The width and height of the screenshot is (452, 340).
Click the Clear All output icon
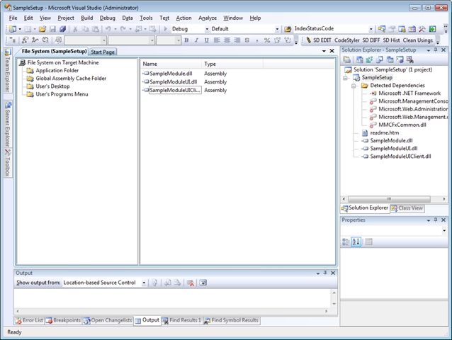[x=190, y=283]
